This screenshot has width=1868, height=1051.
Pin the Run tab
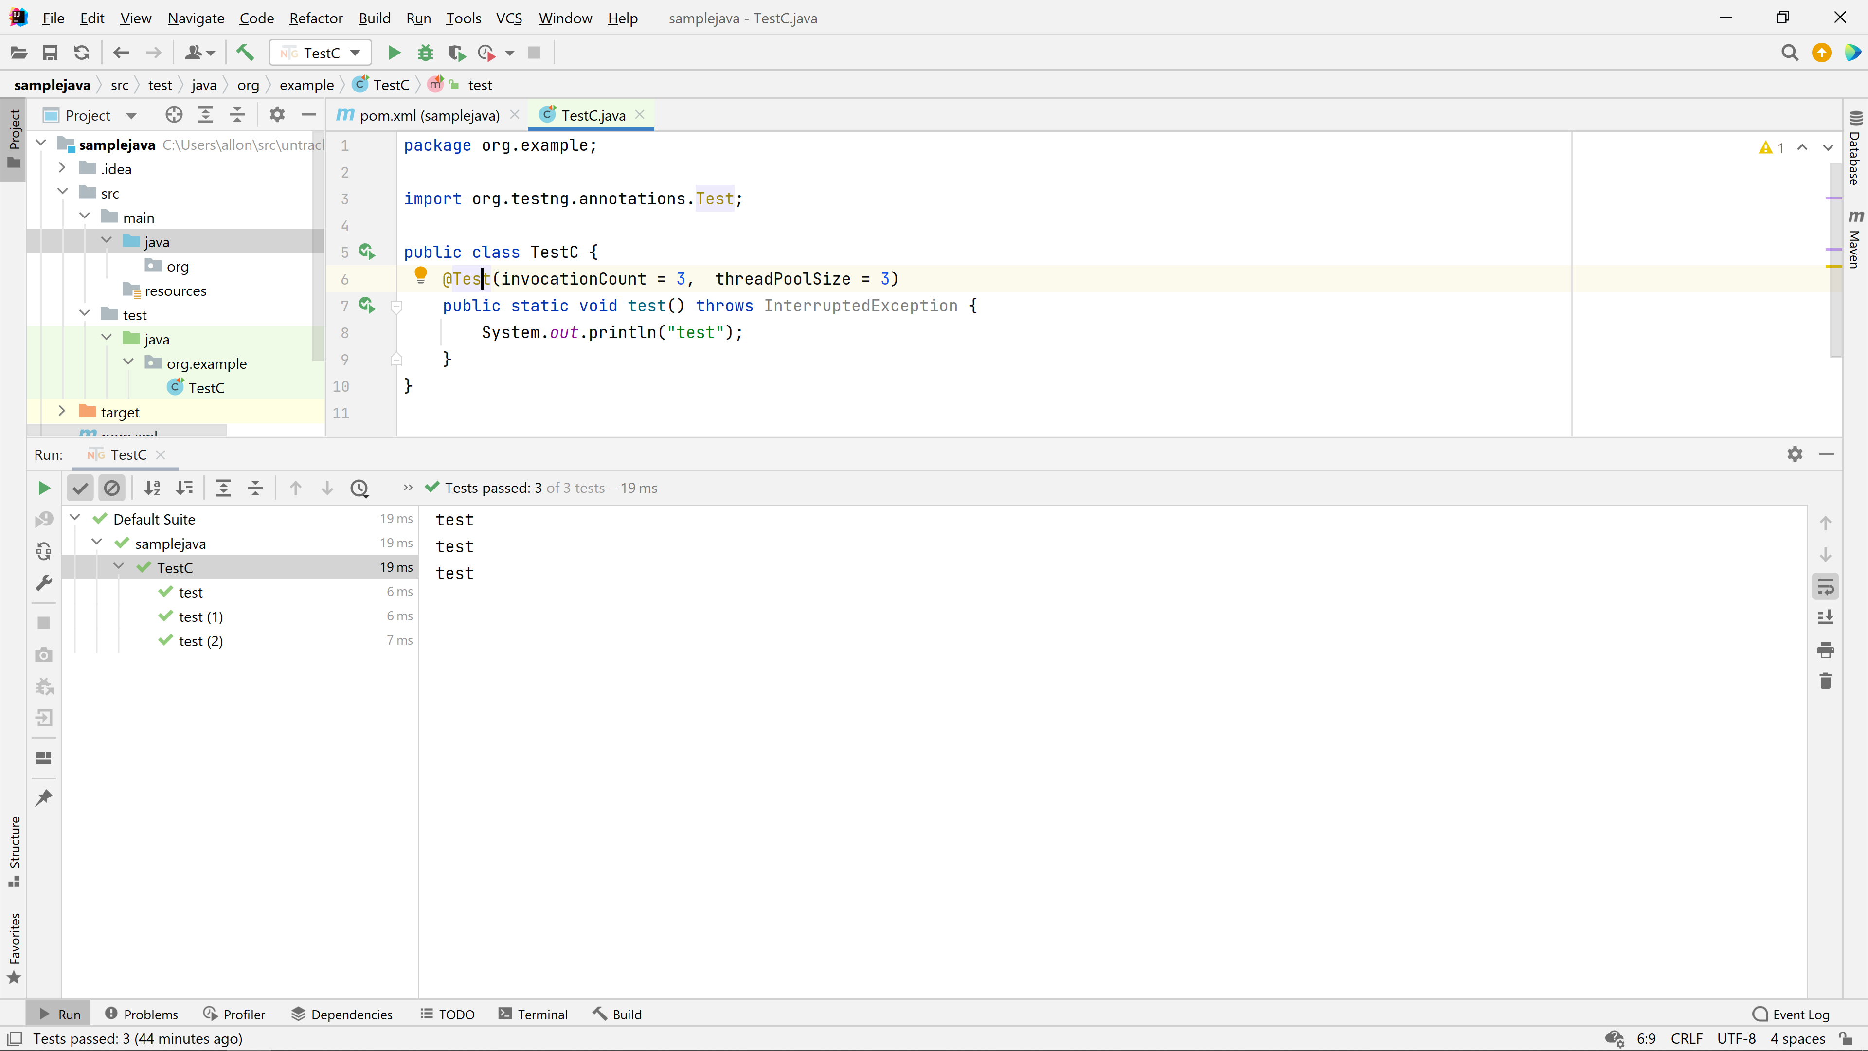point(44,798)
